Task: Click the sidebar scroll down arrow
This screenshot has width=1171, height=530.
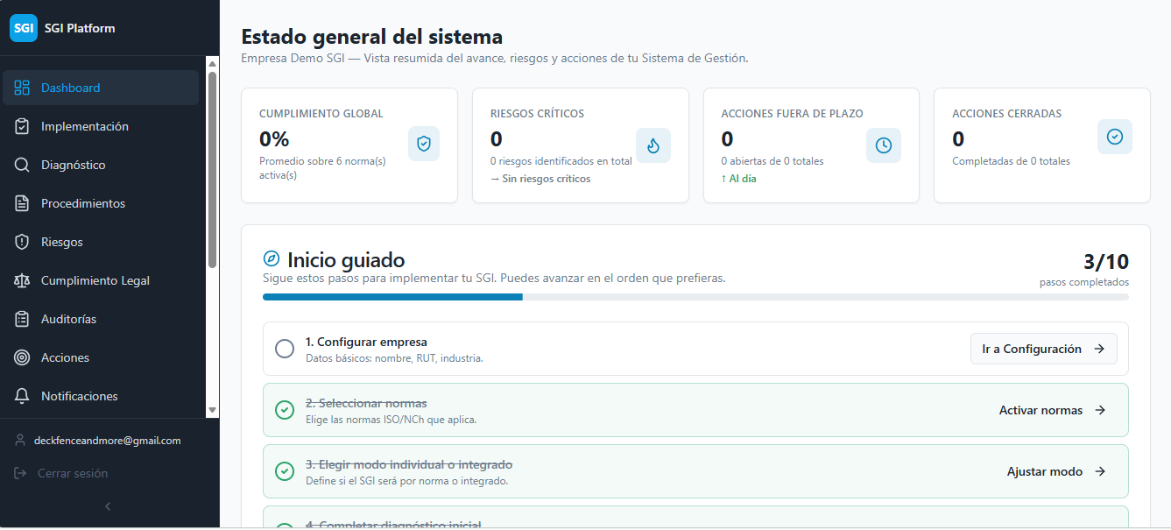Action: click(x=212, y=410)
